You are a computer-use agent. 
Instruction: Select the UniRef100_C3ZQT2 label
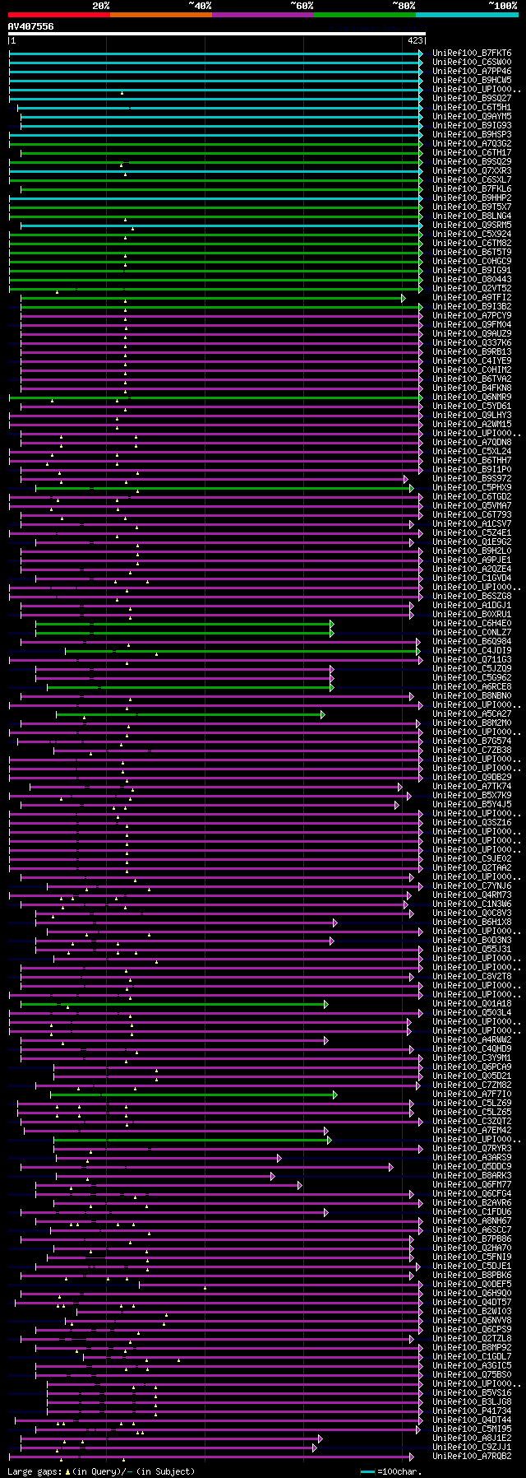point(472,1121)
